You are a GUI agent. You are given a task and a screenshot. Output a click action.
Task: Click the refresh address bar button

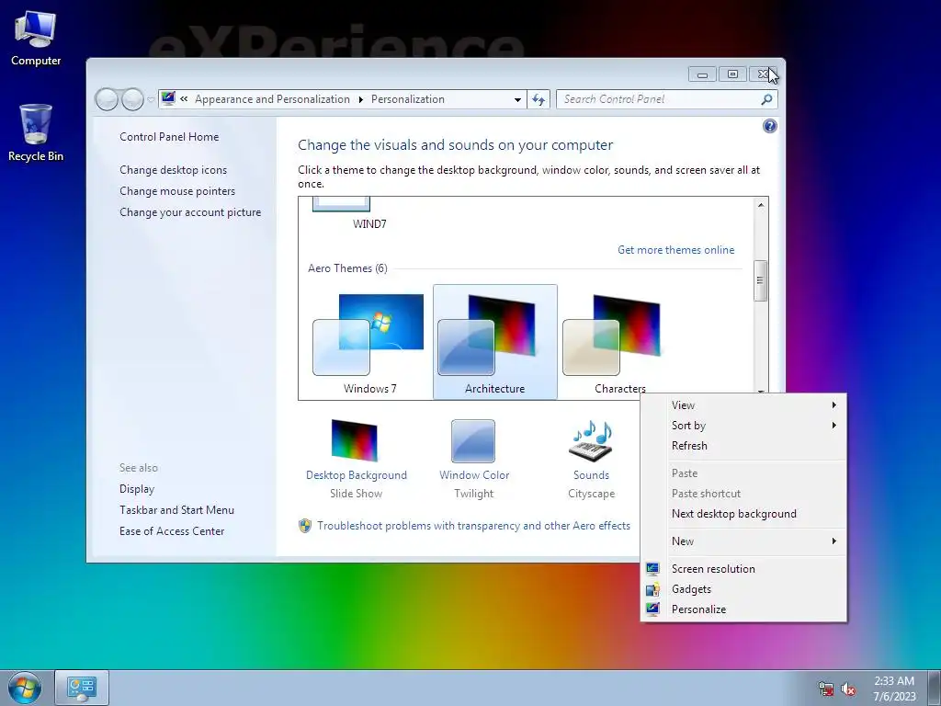[x=539, y=99]
